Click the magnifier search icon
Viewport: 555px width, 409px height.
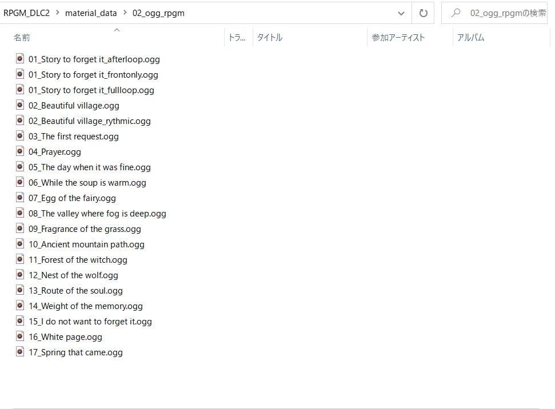(456, 13)
